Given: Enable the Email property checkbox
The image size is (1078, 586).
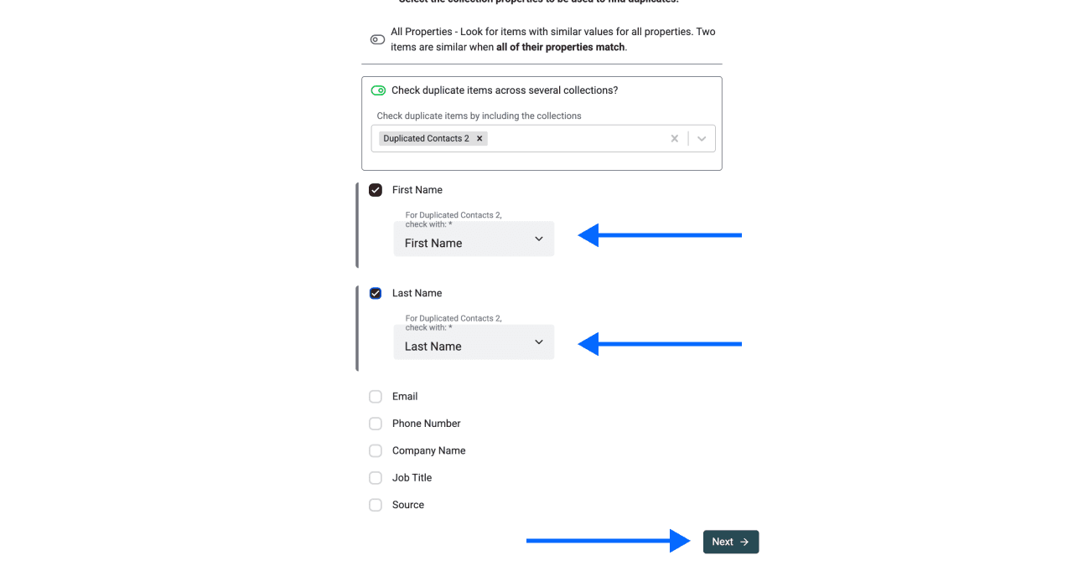Looking at the screenshot, I should 376,397.
